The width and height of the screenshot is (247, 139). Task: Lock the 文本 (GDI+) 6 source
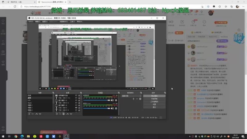79,103
